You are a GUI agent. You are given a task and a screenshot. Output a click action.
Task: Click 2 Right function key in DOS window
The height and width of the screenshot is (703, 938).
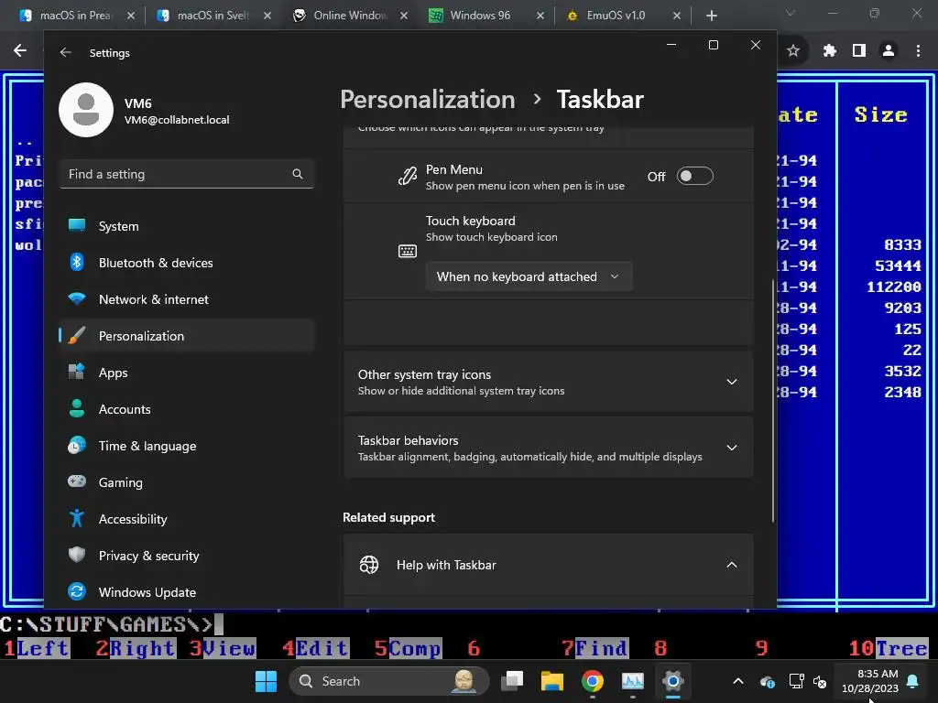[136, 648]
